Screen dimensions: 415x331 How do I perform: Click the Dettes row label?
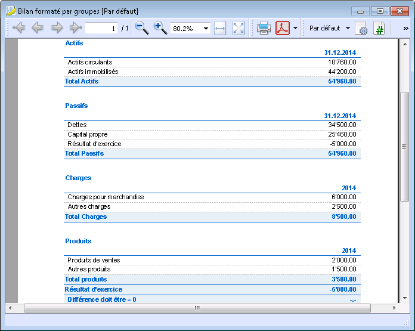77,125
